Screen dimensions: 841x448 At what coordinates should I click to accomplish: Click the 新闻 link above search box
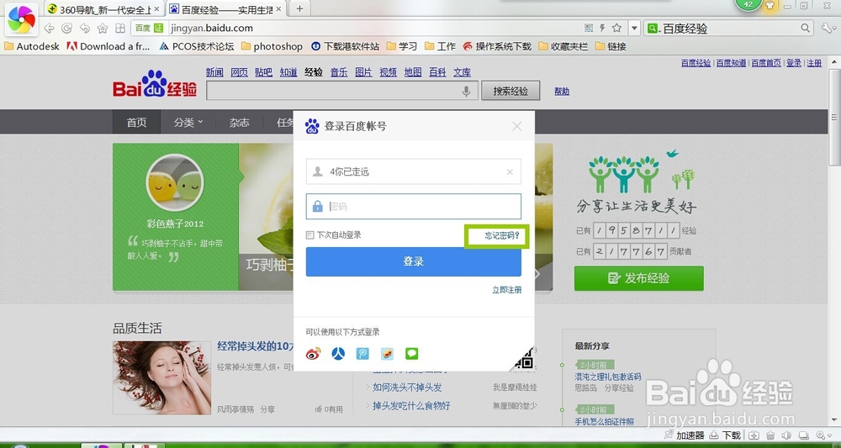click(214, 72)
